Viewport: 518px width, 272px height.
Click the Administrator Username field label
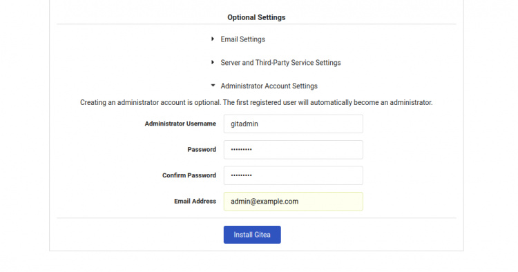180,124
